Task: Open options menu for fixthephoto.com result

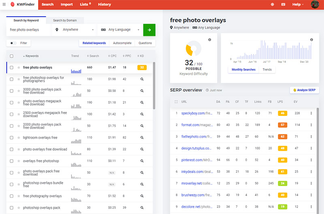Action: [x=311, y=137]
